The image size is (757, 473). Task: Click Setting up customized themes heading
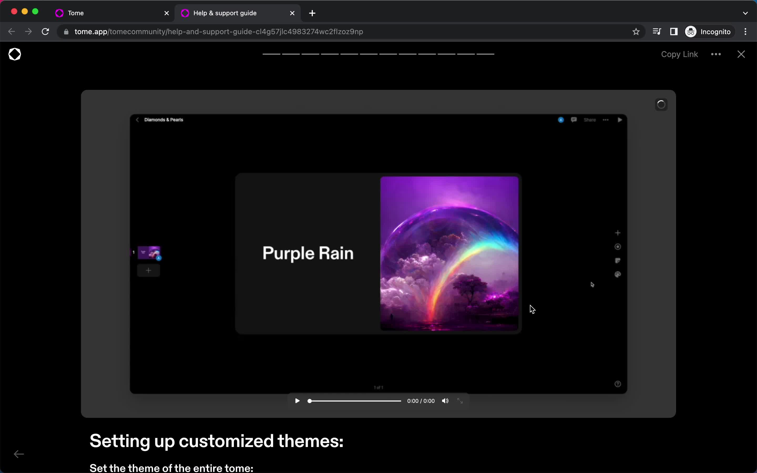217,441
